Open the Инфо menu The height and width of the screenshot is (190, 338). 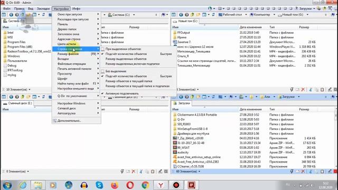(76, 8)
